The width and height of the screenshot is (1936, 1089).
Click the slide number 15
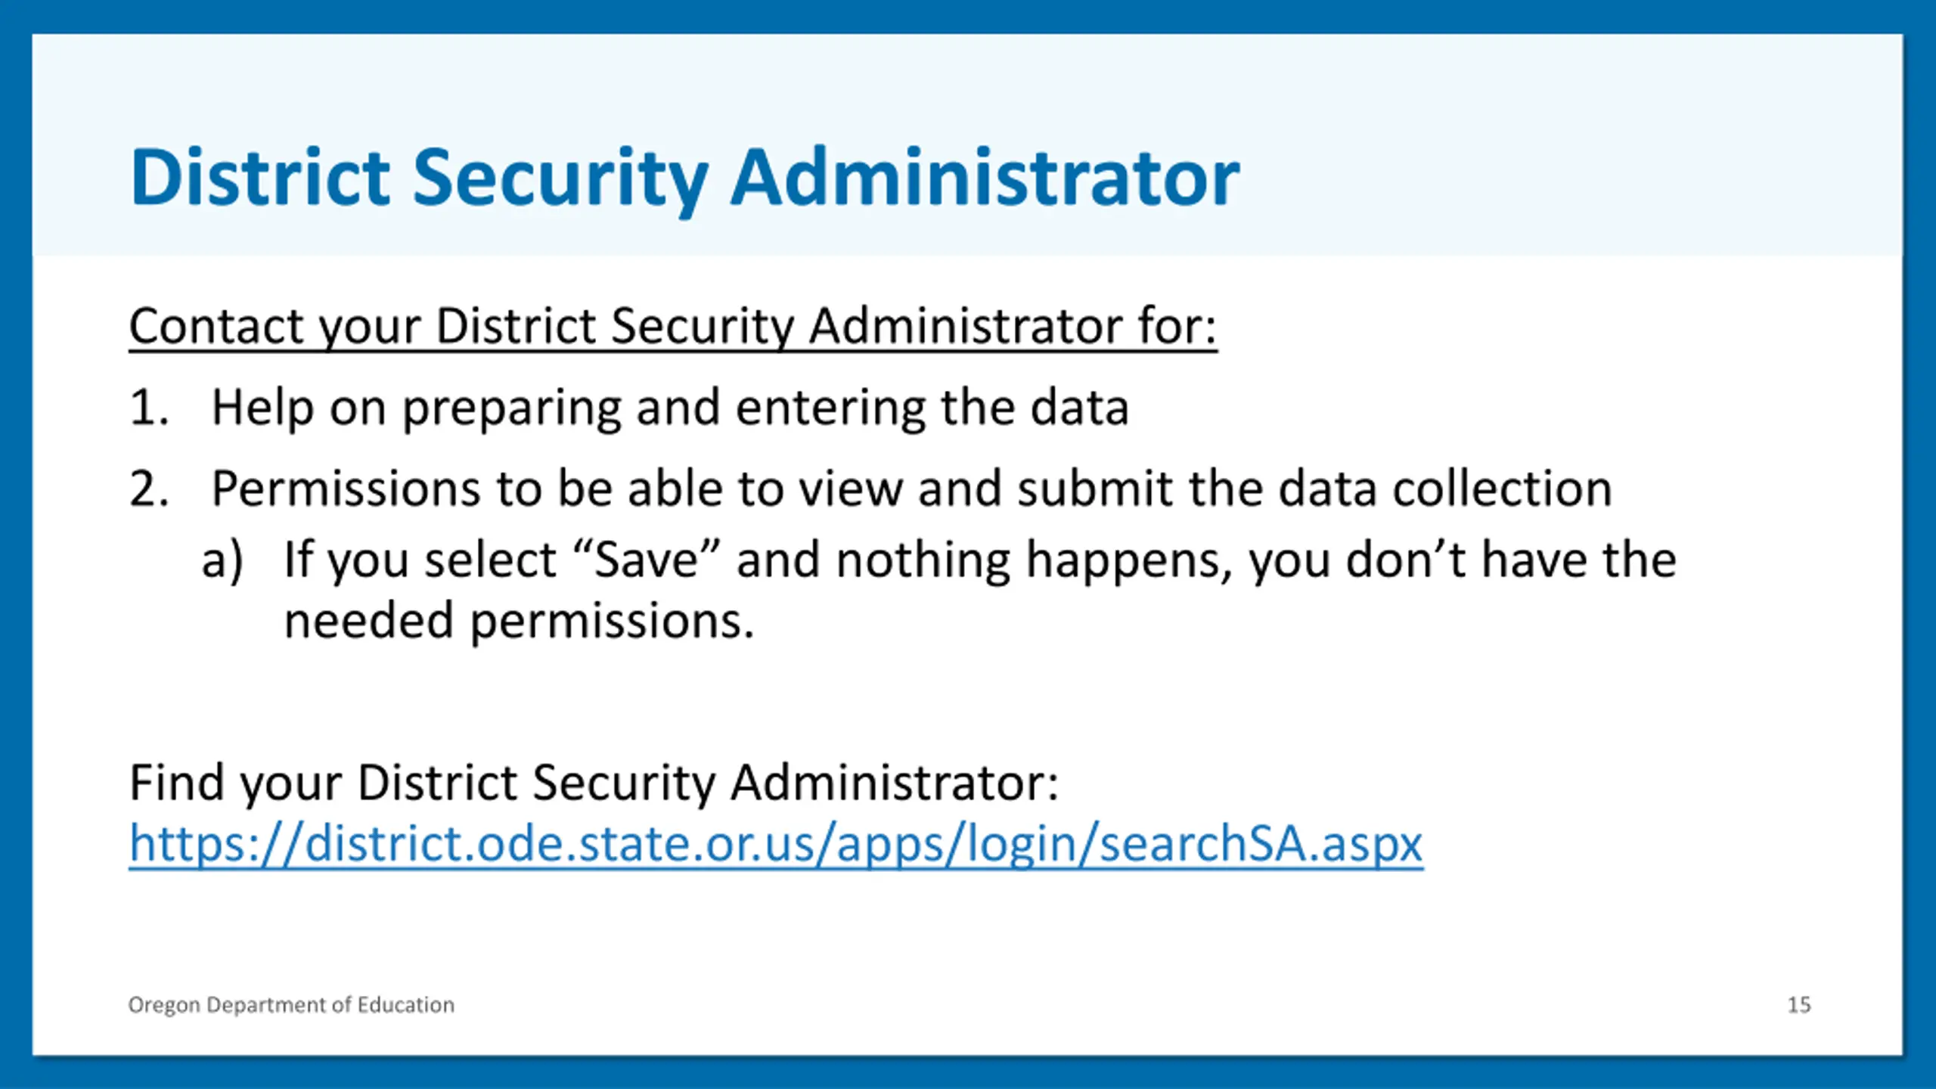point(1798,1005)
